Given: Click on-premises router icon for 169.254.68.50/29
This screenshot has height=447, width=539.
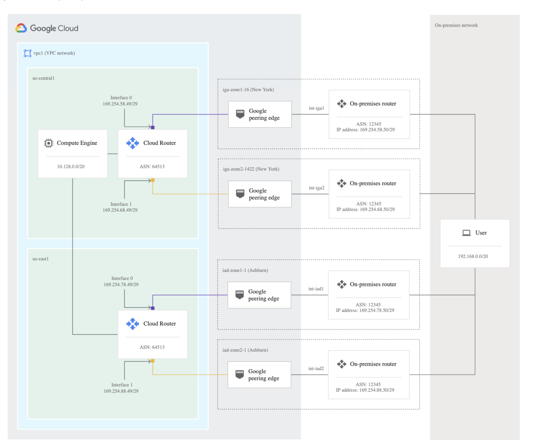Looking at the screenshot, I should click(342, 184).
